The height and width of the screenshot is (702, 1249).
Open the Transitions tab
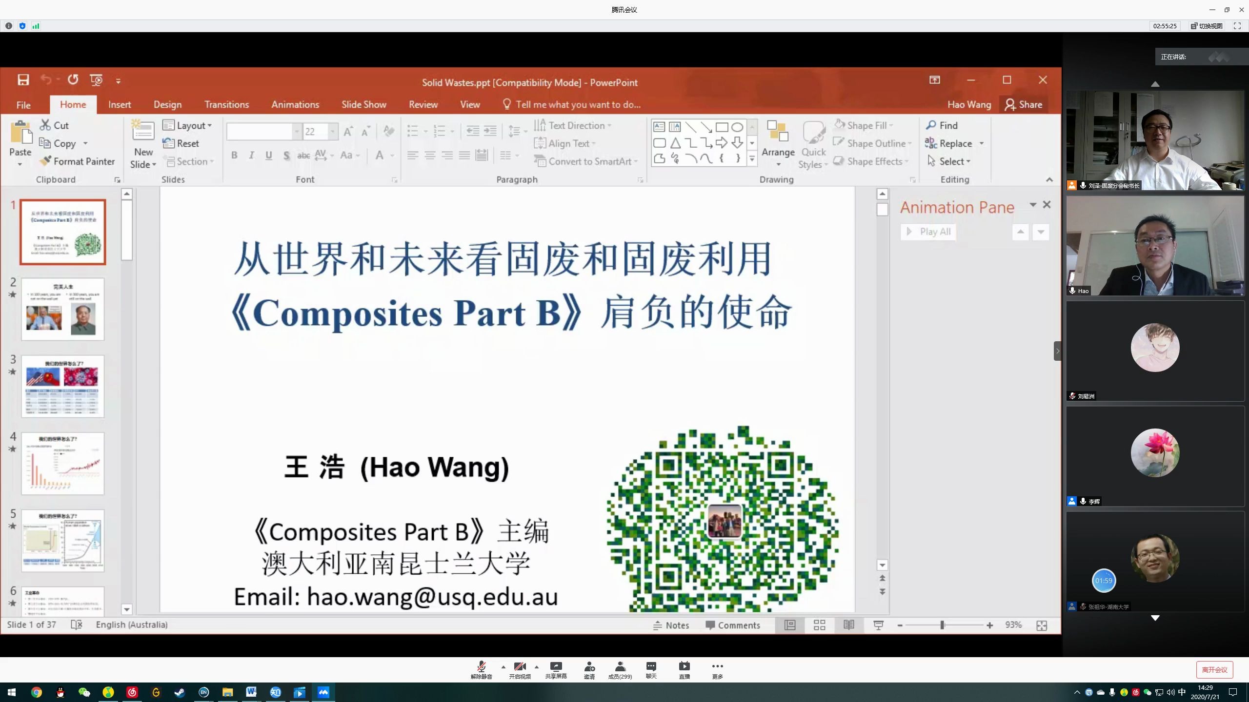[226, 105]
